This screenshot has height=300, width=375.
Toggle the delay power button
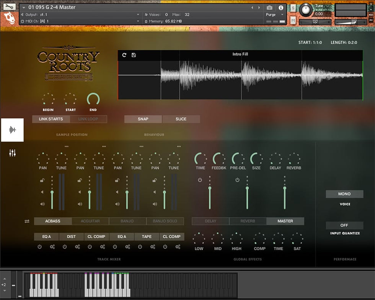click(x=200, y=180)
